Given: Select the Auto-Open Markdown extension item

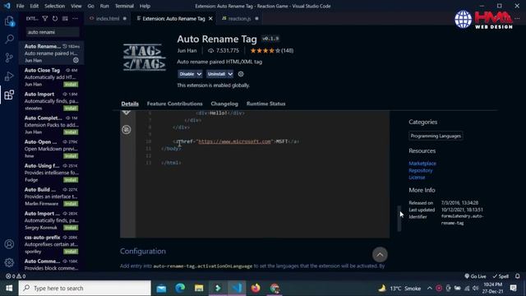Looking at the screenshot, I should click(x=51, y=149).
